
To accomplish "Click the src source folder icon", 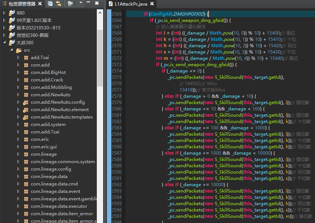I will pos(19,50).
